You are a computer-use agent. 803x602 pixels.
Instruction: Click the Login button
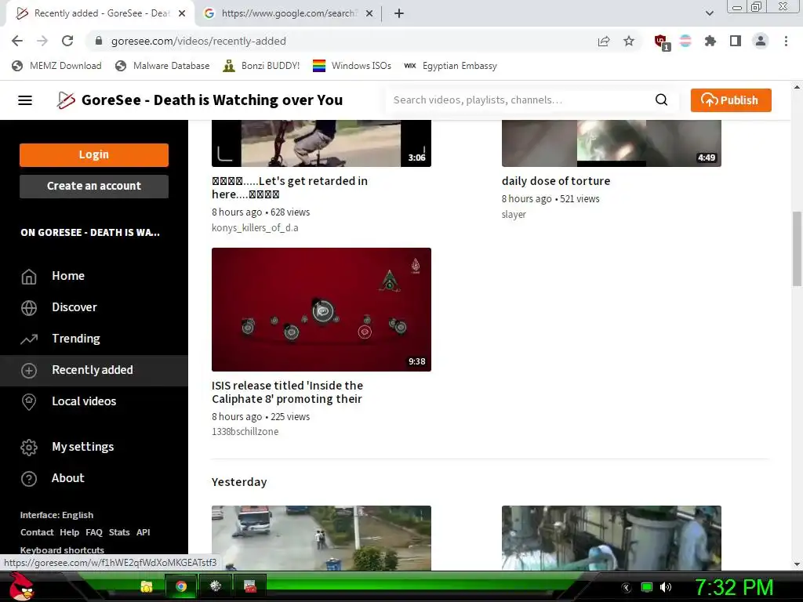94,155
